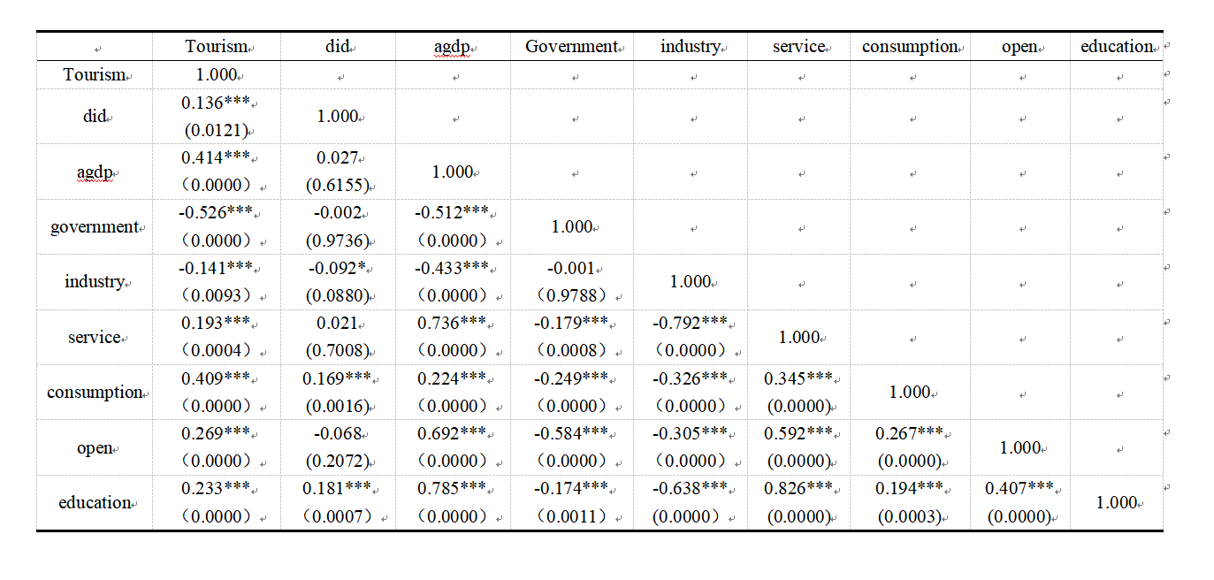Click the education row label
The width and height of the screenshot is (1214, 580).
[95, 503]
